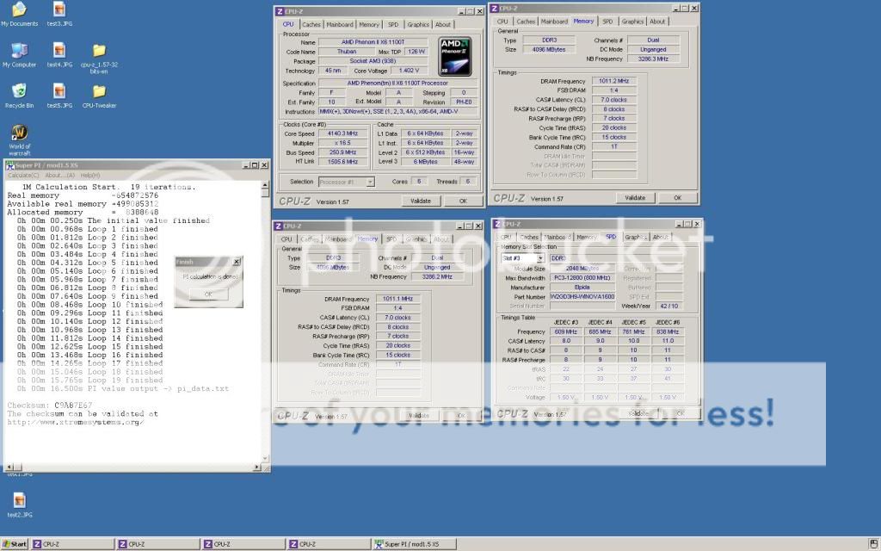Image resolution: width=881 pixels, height=551 pixels.
Task: Switch to Super PI taskbar button
Action: pos(410,544)
